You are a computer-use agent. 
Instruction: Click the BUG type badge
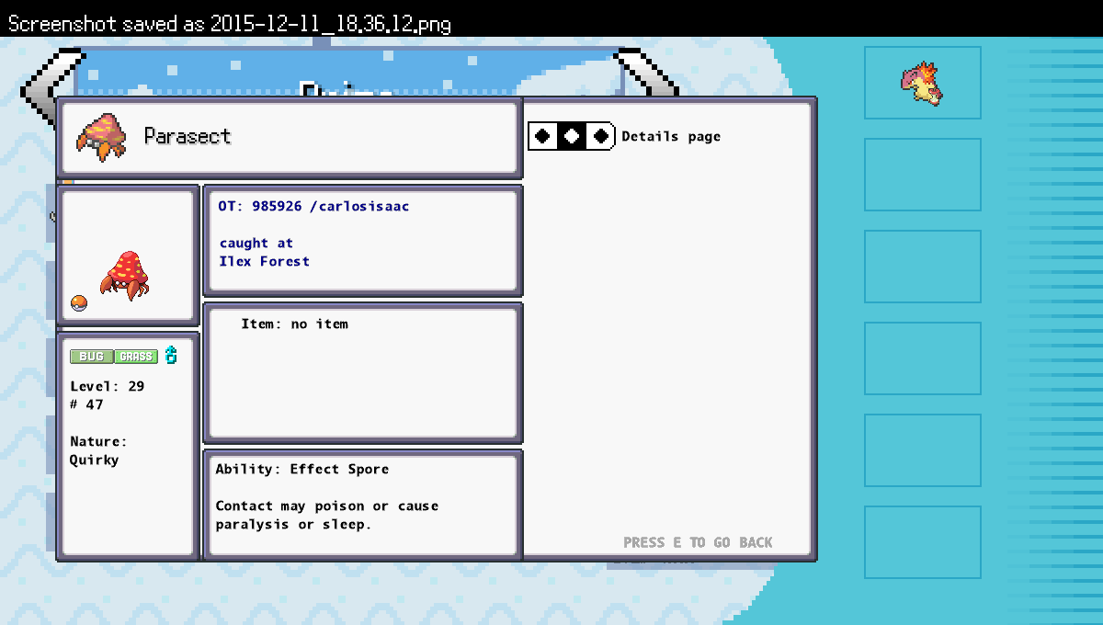pos(92,357)
